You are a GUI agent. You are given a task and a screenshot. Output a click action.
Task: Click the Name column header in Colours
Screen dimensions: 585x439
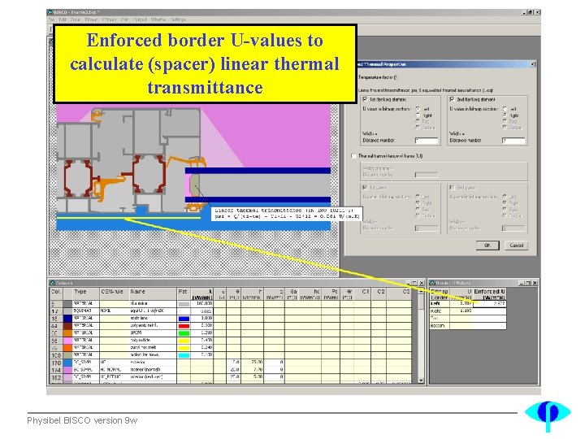[153, 293]
